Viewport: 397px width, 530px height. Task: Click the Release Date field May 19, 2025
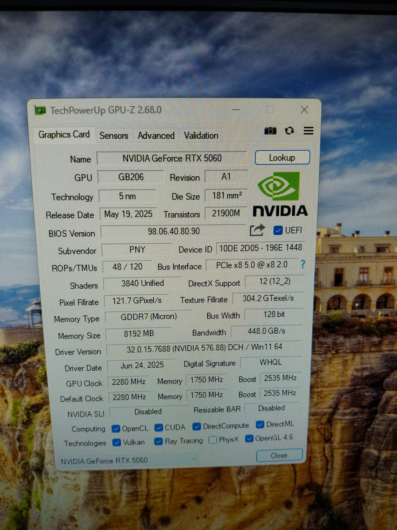(x=128, y=214)
